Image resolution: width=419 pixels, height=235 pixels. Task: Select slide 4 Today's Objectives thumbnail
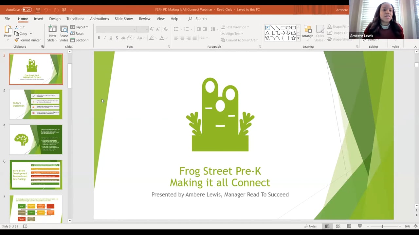tap(36, 104)
